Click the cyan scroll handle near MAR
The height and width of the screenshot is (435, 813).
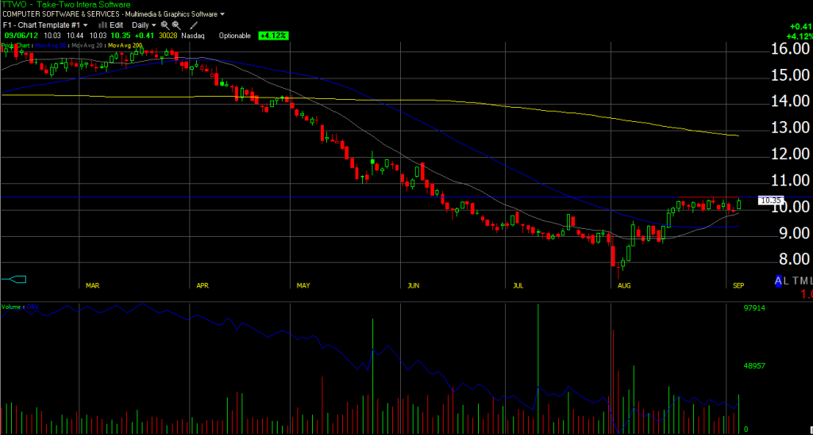[x=14, y=280]
